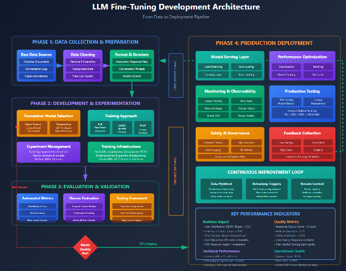346x271 pixels.
Task: Click the Raw Data Sources box
Action: [36, 54]
